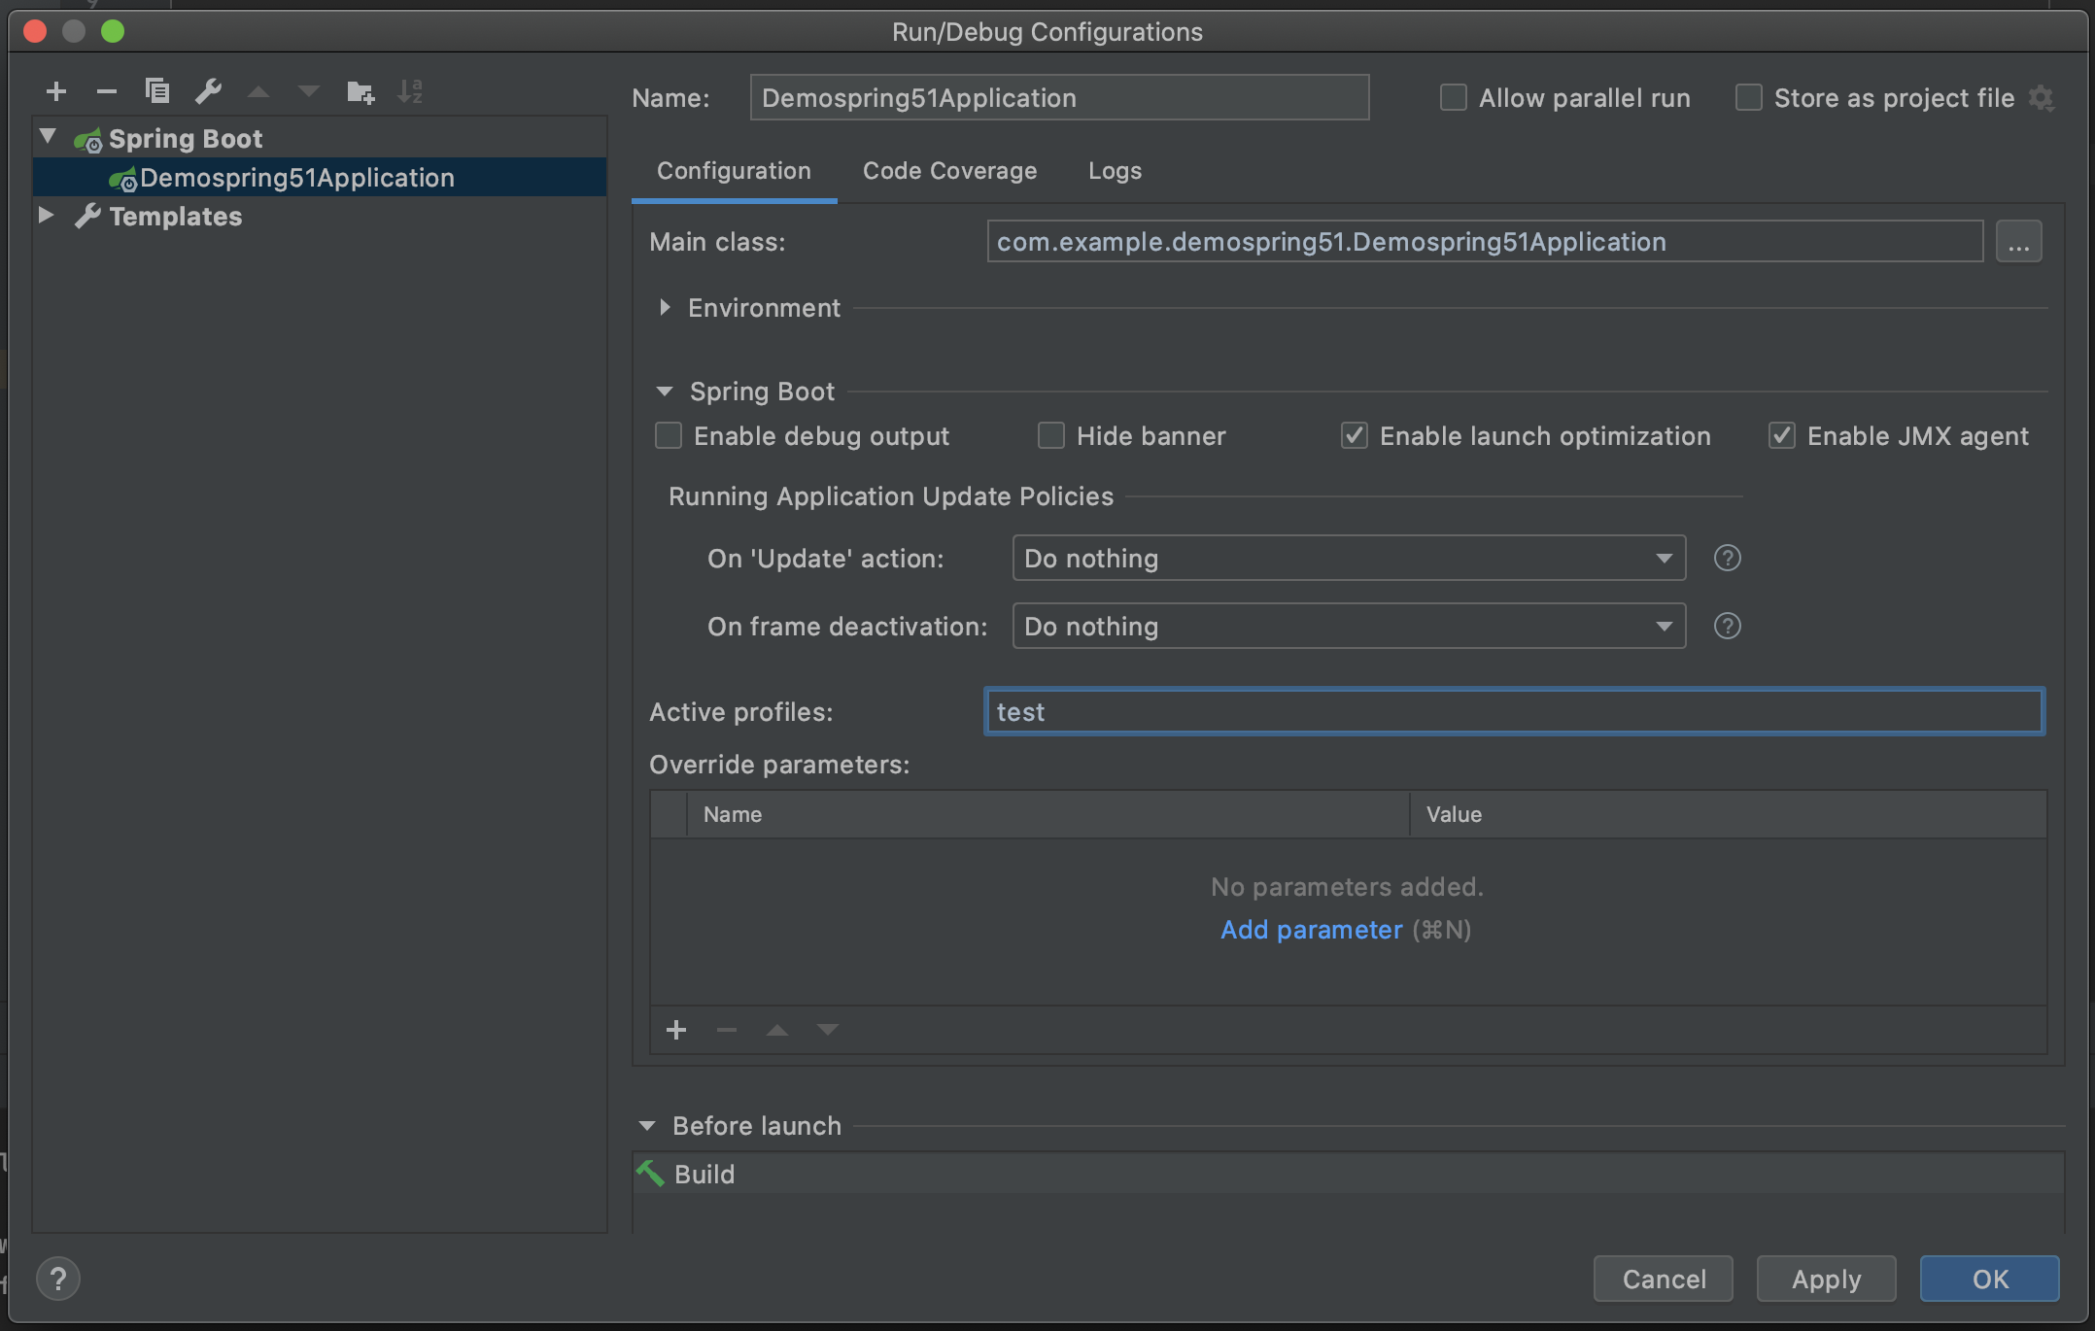Click the Value column header
Viewport: 2095px width, 1331px height.
pyautogui.click(x=1728, y=814)
